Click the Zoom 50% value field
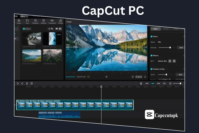Image resolution: width=199 pixels, height=133 pixels. tap(180, 75)
